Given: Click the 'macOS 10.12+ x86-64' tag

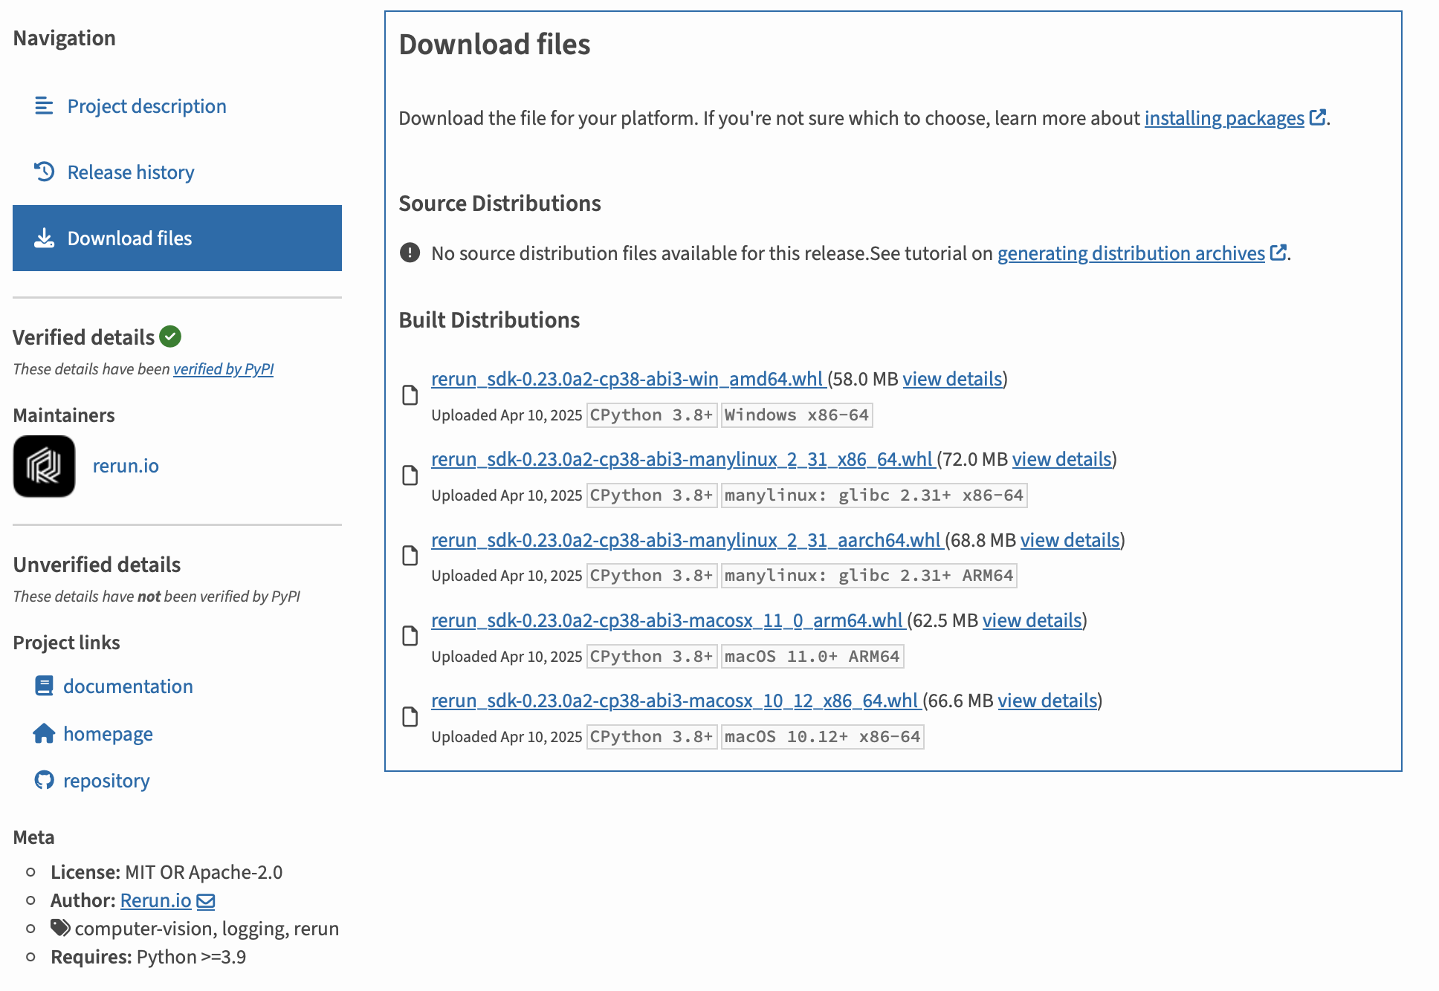Looking at the screenshot, I should coord(823,737).
